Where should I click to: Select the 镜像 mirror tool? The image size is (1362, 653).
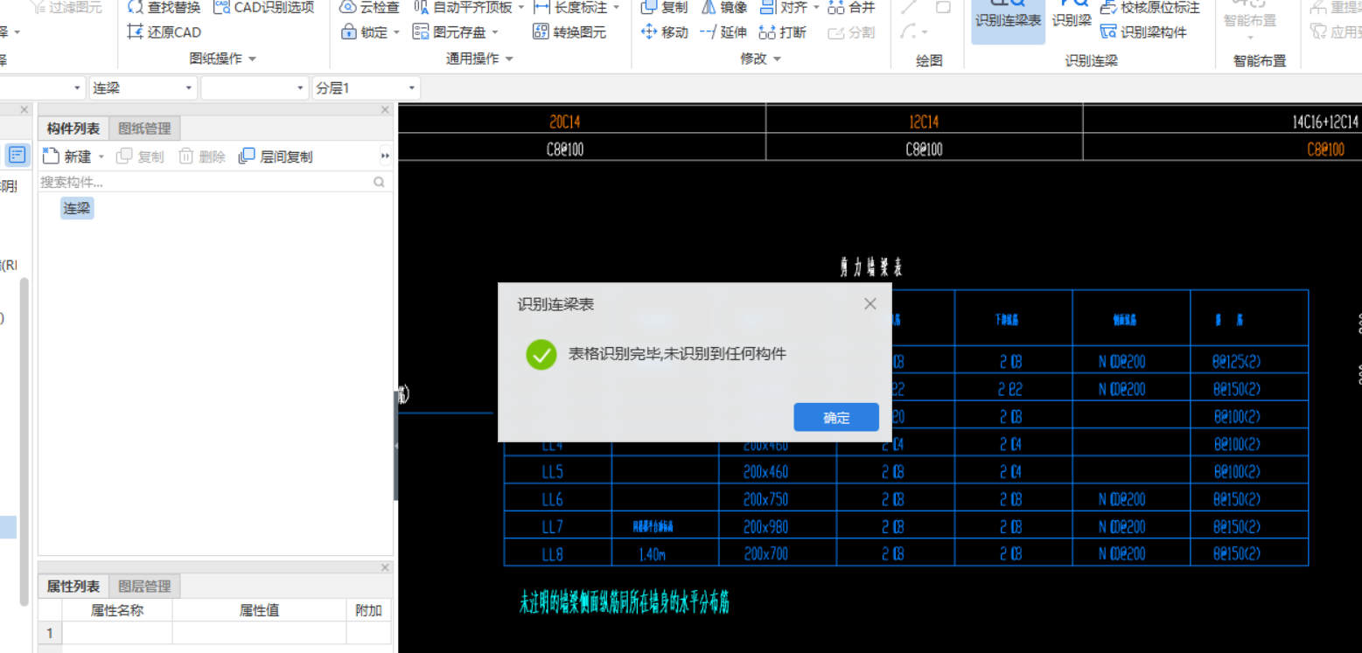pyautogui.click(x=724, y=8)
